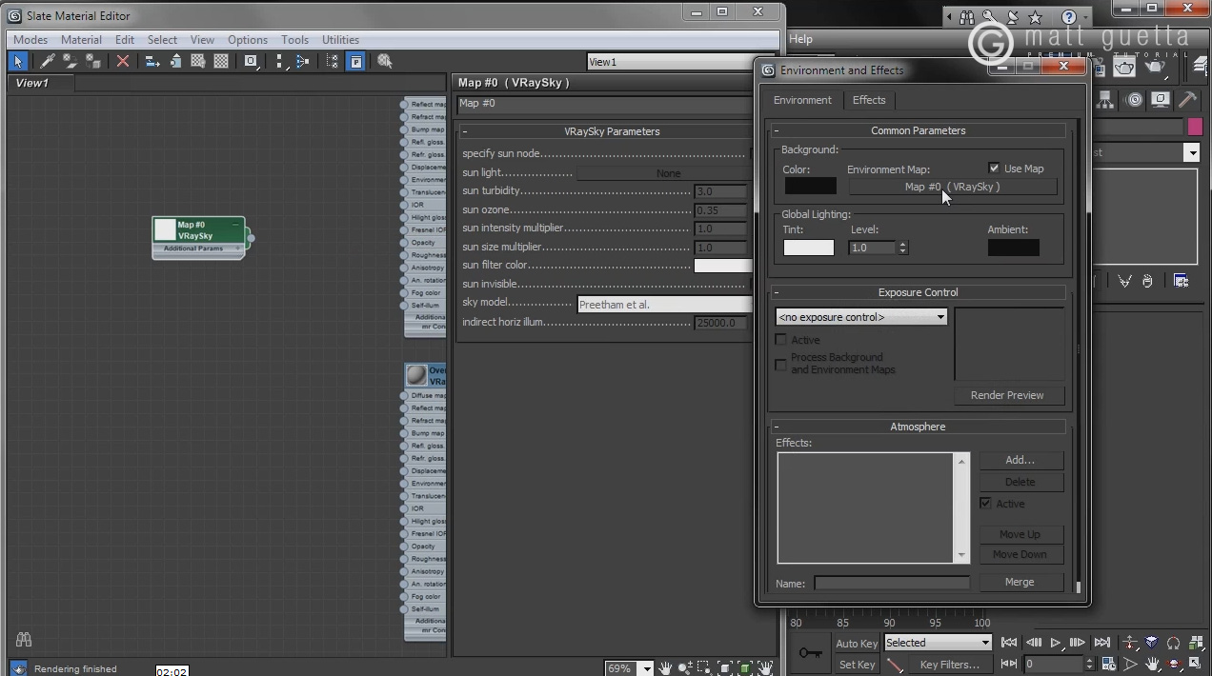The image size is (1212, 676).
Task: Switch to the Environment tab
Action: pyautogui.click(x=802, y=100)
